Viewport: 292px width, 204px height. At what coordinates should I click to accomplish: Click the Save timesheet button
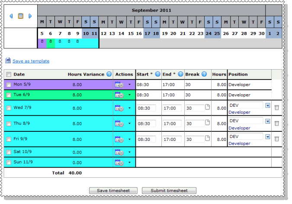[x=113, y=191]
